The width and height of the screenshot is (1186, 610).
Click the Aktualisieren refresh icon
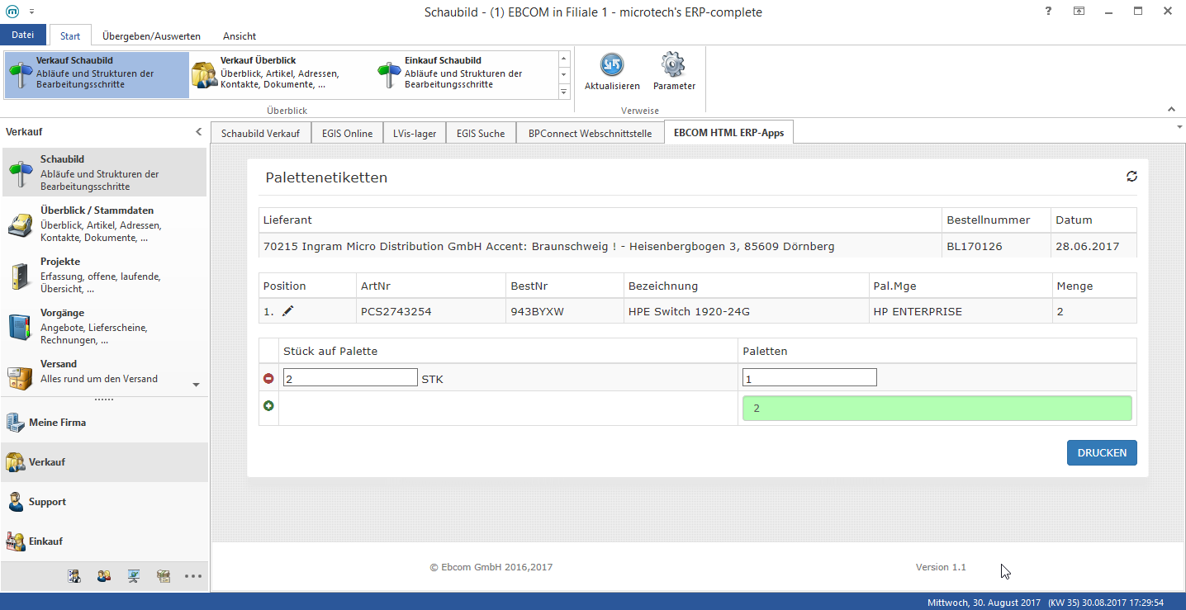(x=612, y=71)
